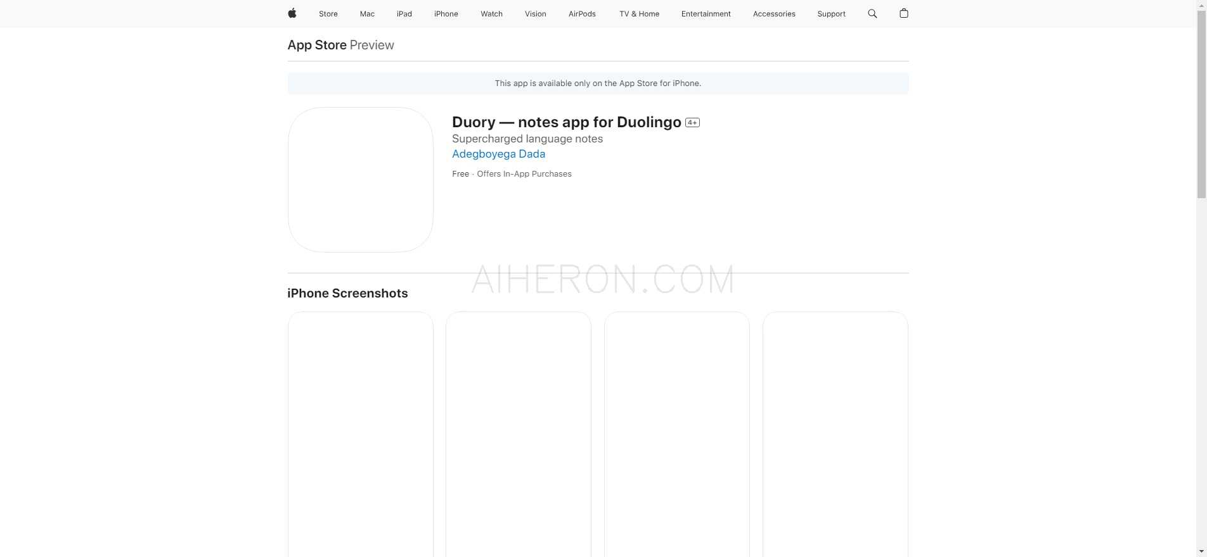
Task: Open the TV & Home menu
Action: coord(639,14)
